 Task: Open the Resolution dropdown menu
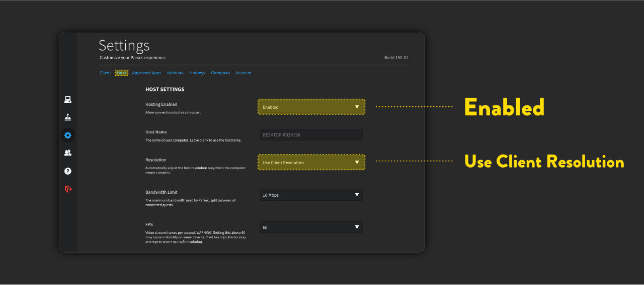(311, 163)
